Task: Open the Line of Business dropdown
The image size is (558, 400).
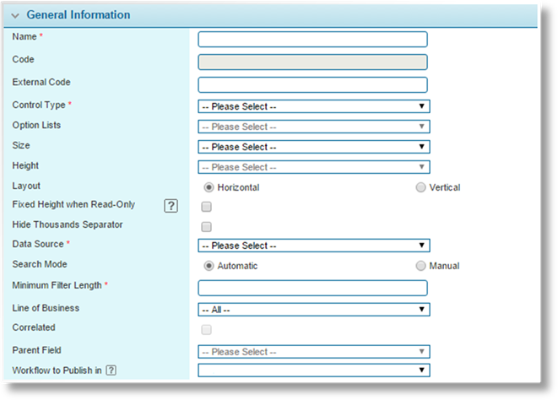Action: 314,310
